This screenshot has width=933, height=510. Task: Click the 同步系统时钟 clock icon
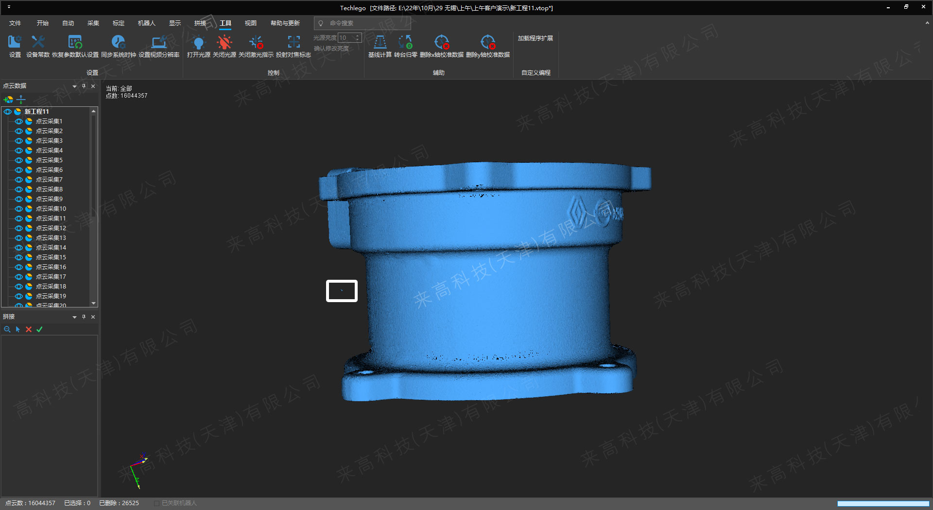coord(118,43)
